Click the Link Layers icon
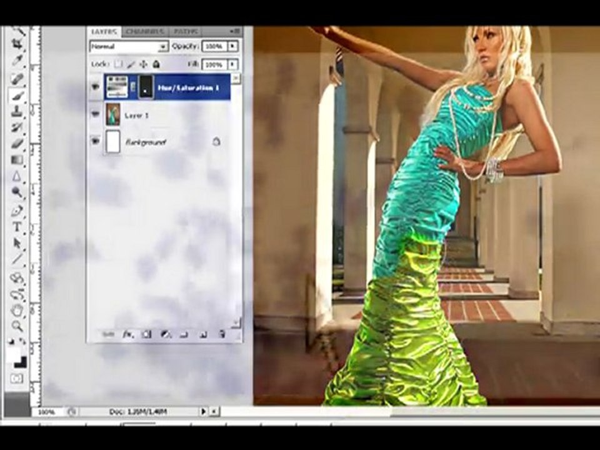 (x=108, y=335)
